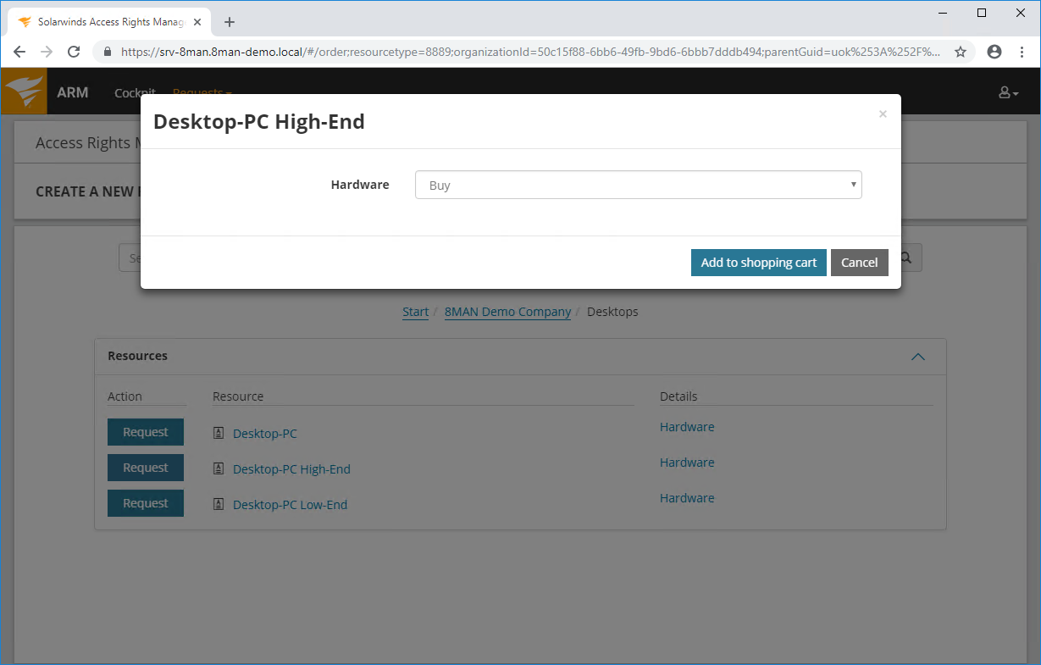Click the search magnifier icon
1041x665 pixels.
pos(905,258)
